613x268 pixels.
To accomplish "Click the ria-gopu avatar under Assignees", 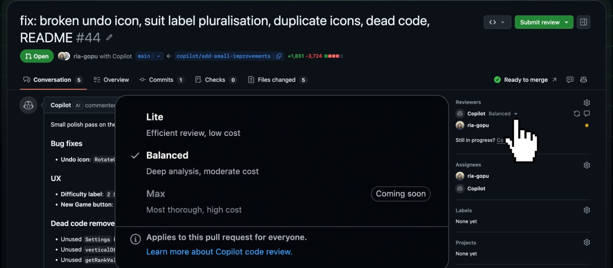I will [460, 176].
